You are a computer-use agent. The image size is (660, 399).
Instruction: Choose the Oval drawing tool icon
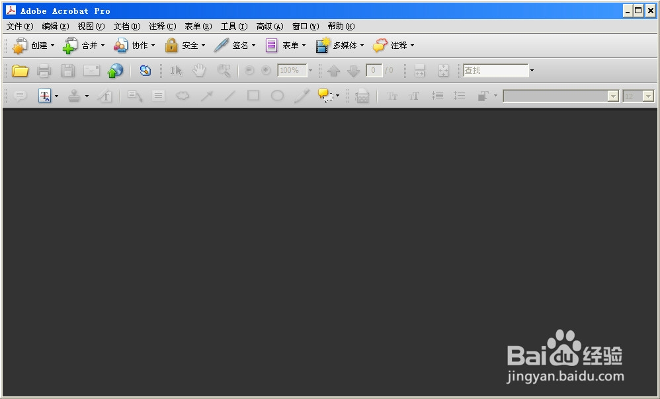coord(277,96)
